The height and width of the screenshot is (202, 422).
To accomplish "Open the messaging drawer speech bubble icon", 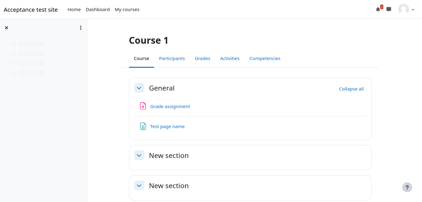I will (x=389, y=9).
